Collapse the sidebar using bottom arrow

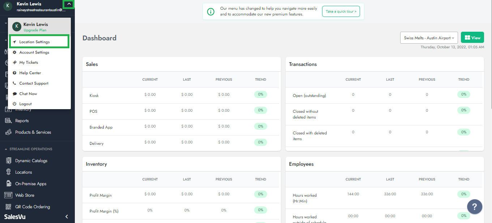[x=67, y=217]
